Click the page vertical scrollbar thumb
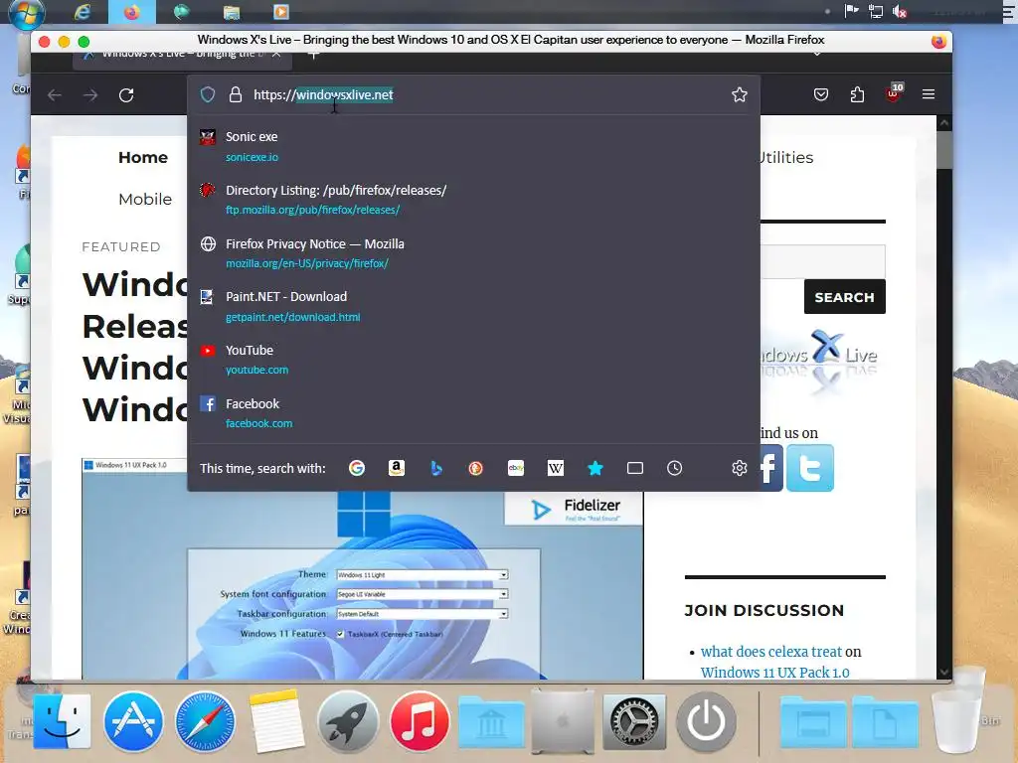This screenshot has height=763, width=1018. coord(944,149)
